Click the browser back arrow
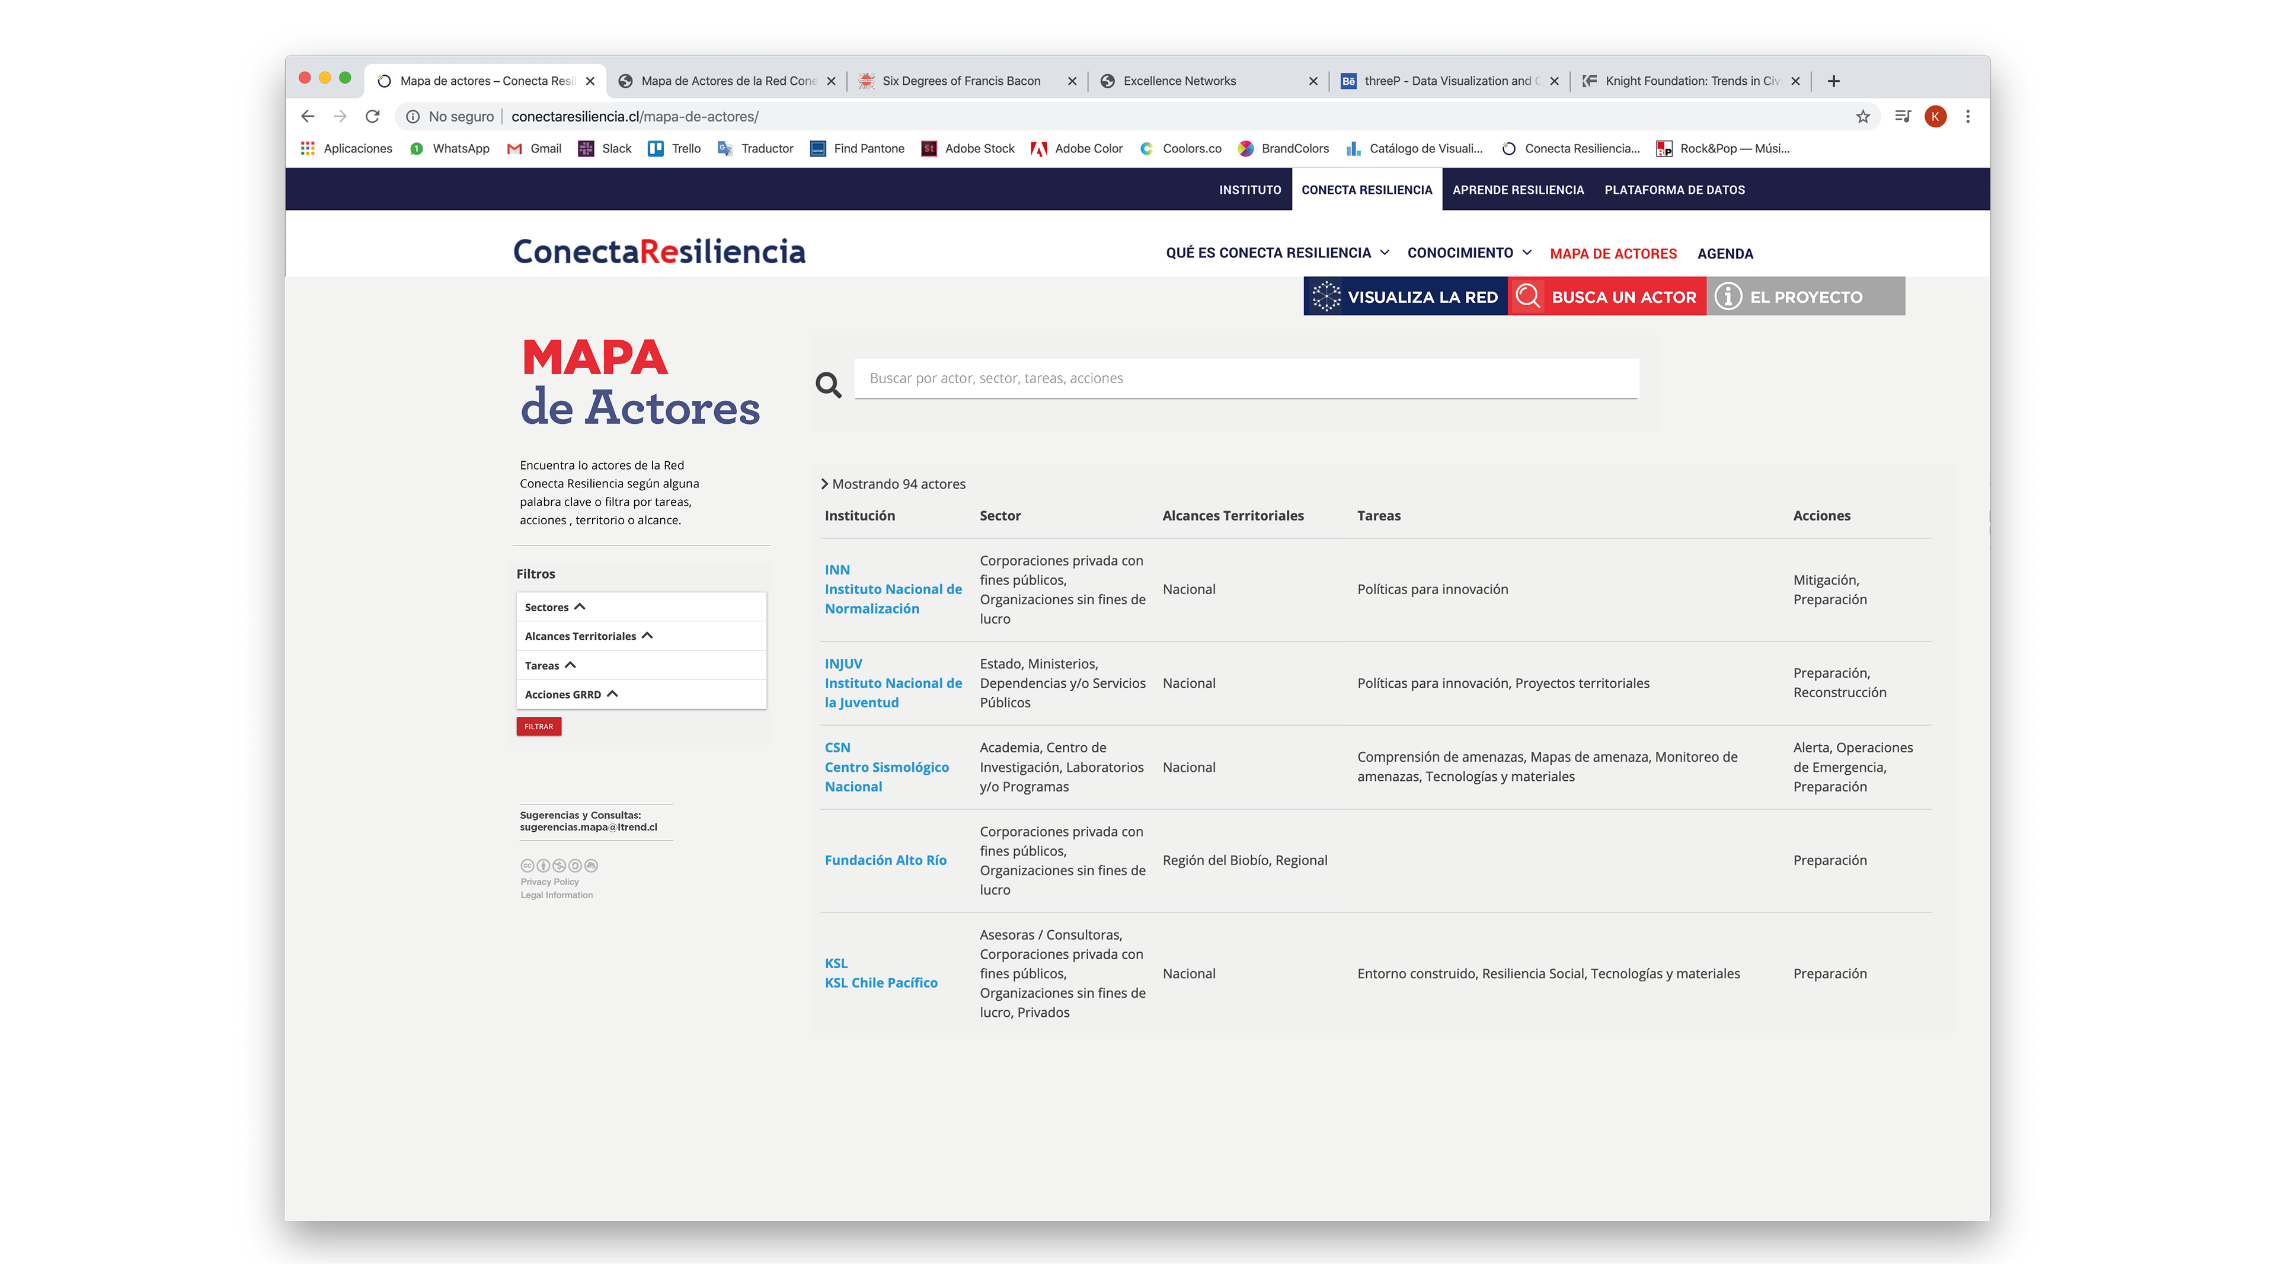 point(308,116)
